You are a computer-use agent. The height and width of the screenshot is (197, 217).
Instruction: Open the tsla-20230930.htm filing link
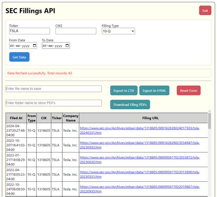[140, 145]
